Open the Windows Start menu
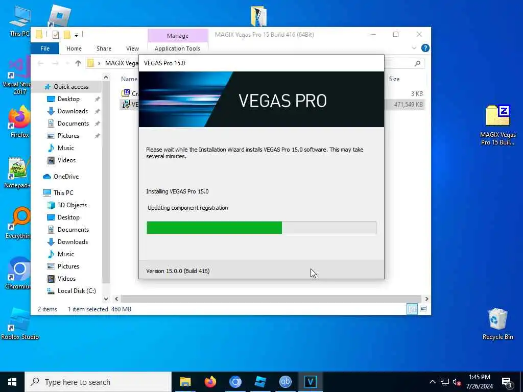 [x=12, y=382]
